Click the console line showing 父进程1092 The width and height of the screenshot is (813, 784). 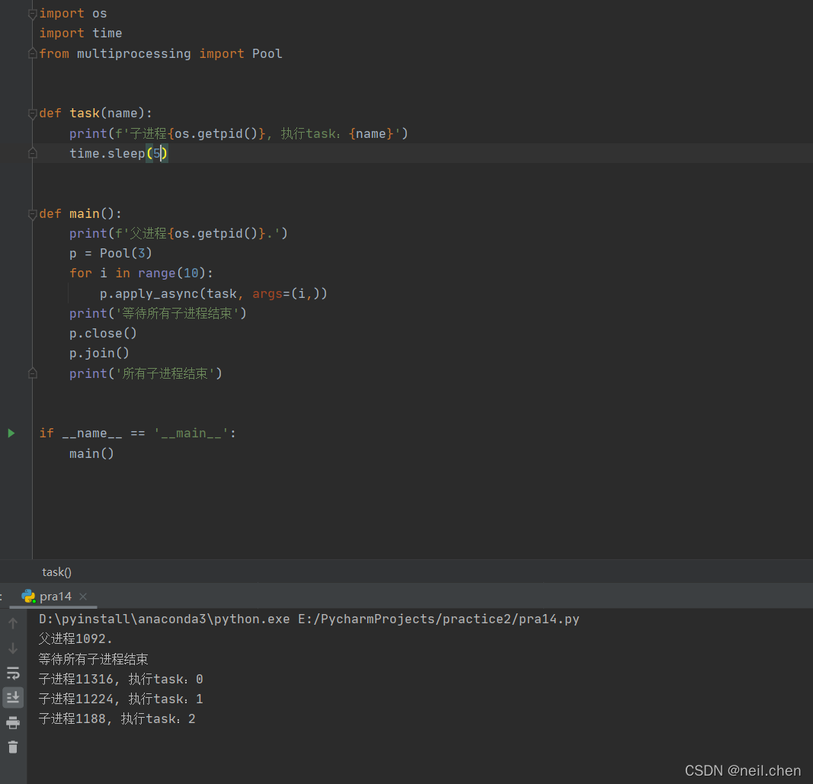(75, 638)
